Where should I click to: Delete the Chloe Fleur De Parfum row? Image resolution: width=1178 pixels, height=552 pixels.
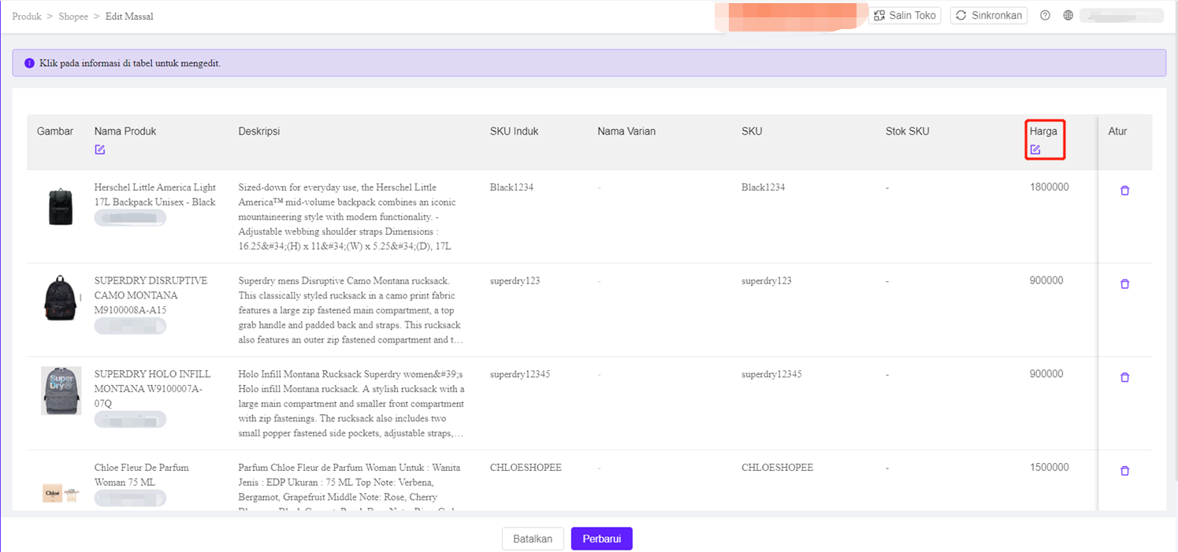click(1124, 471)
